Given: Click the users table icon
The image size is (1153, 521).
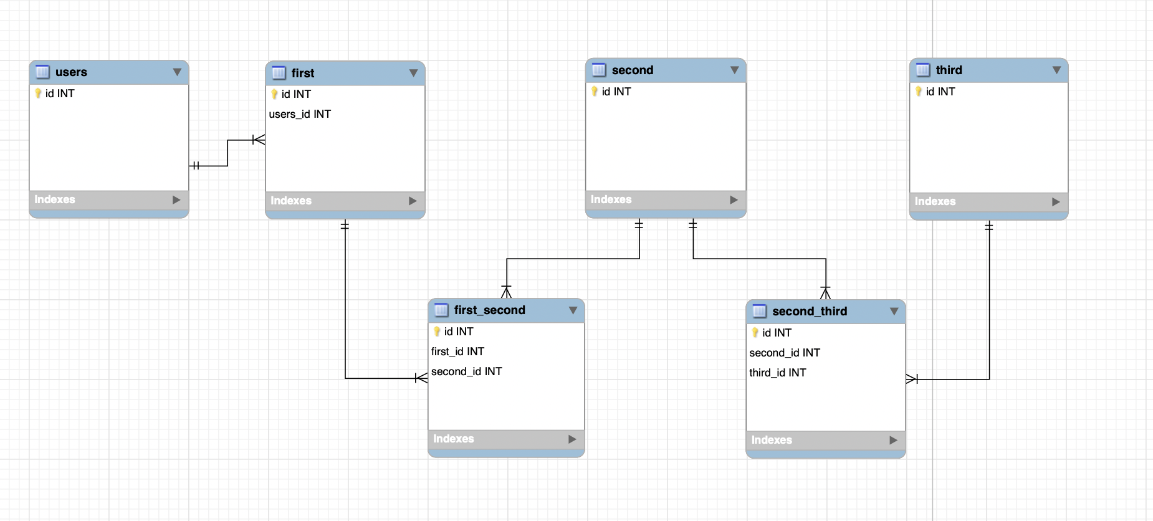Looking at the screenshot, I should click(x=42, y=72).
